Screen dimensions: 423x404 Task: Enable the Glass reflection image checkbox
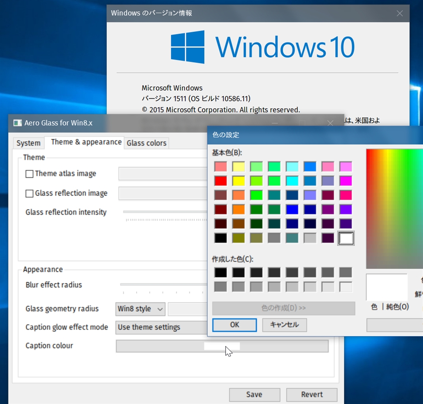[x=29, y=194]
